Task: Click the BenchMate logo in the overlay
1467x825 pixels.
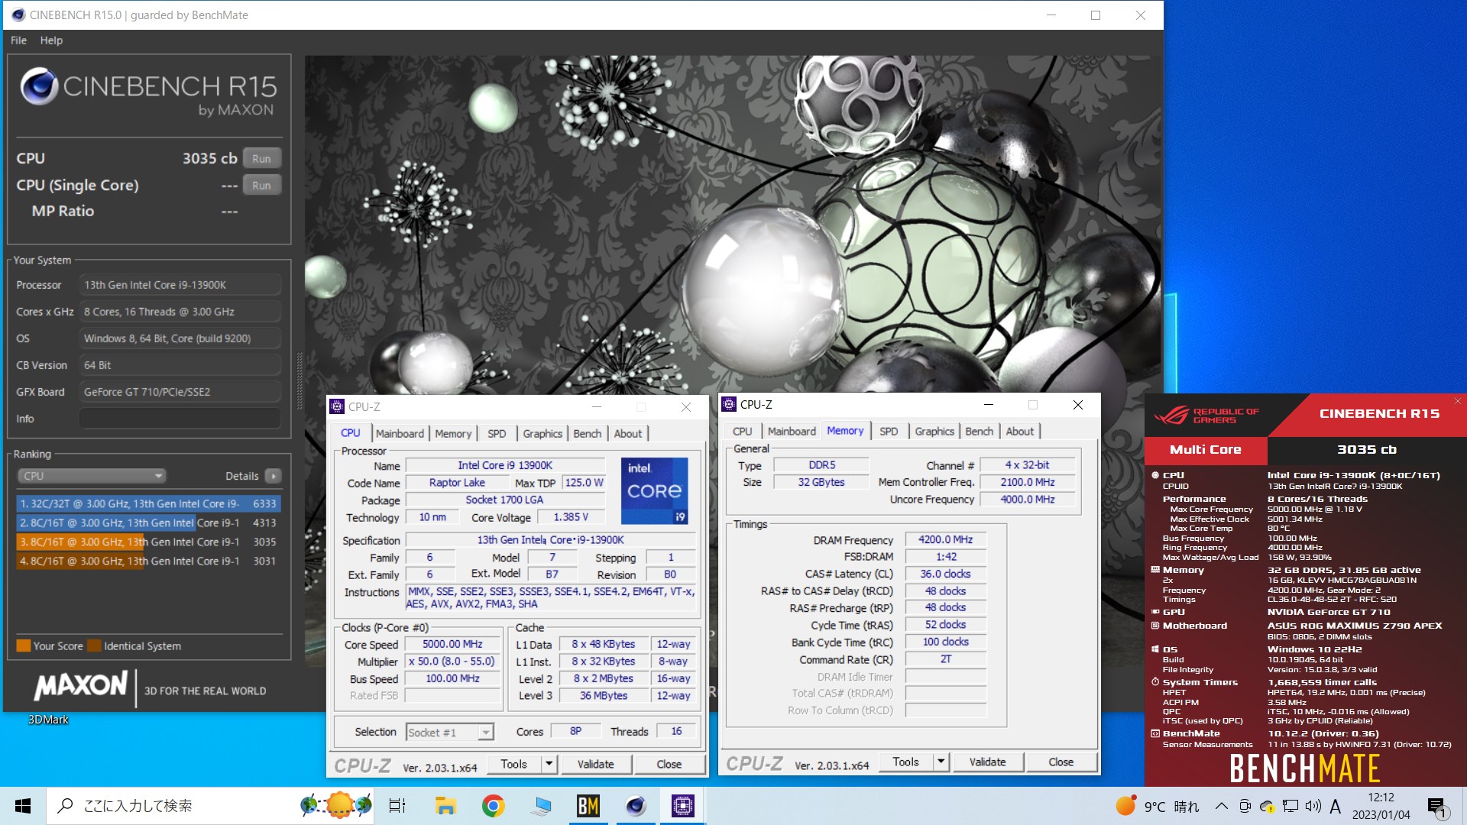Action: (1305, 768)
